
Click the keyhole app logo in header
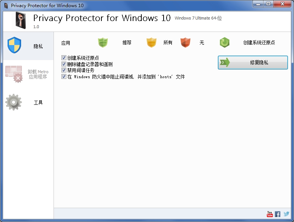tap(21, 20)
